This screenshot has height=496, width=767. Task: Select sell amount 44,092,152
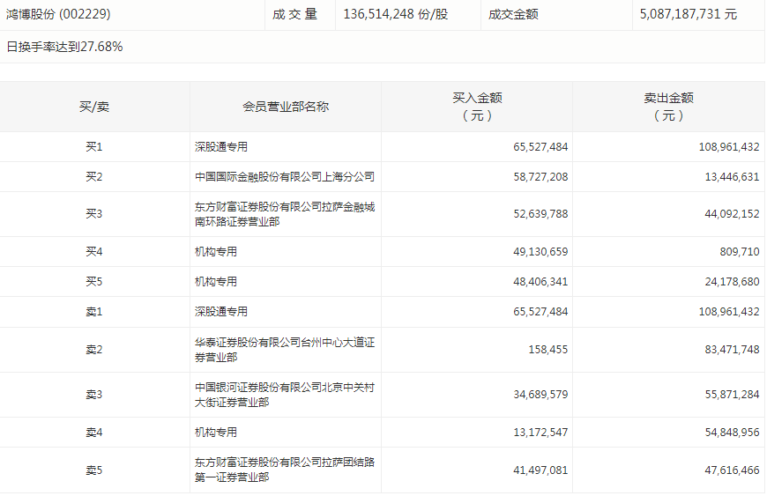pyautogui.click(x=732, y=213)
